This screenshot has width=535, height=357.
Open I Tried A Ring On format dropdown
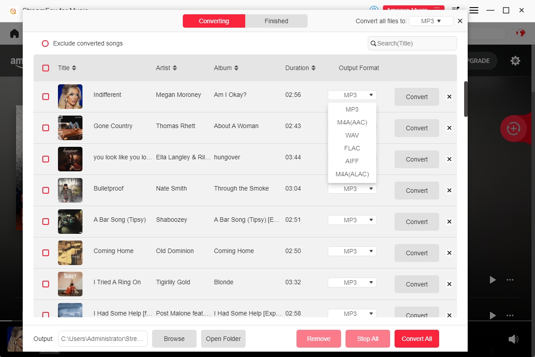[352, 282]
